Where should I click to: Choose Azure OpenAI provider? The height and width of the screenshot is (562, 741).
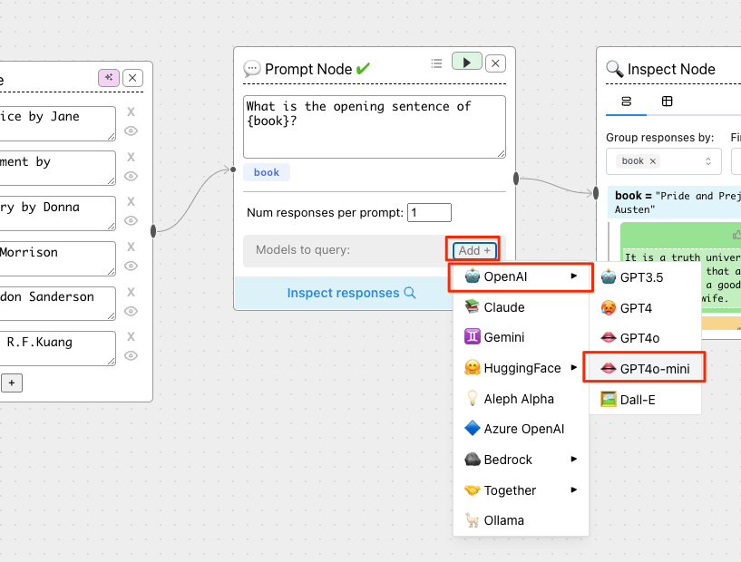(521, 429)
